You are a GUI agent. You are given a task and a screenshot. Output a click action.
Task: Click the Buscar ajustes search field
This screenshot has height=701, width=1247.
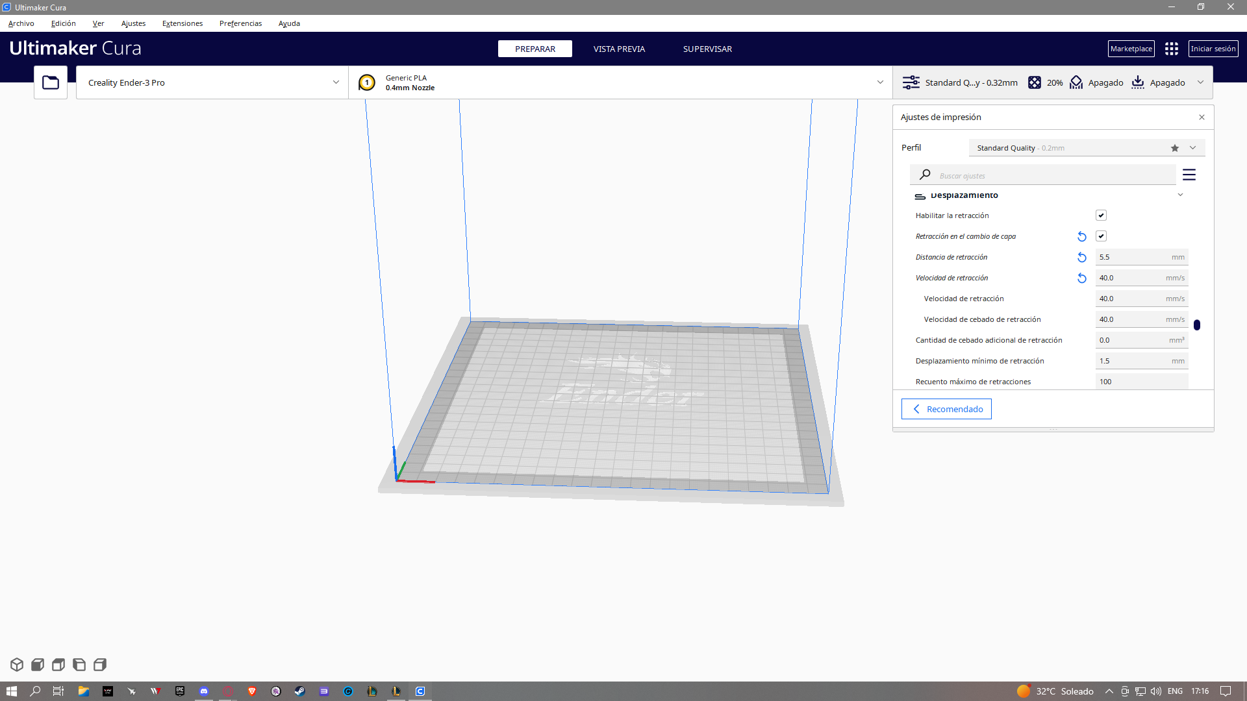click(x=1052, y=175)
